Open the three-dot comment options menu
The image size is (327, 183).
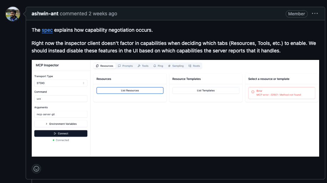(x=315, y=14)
